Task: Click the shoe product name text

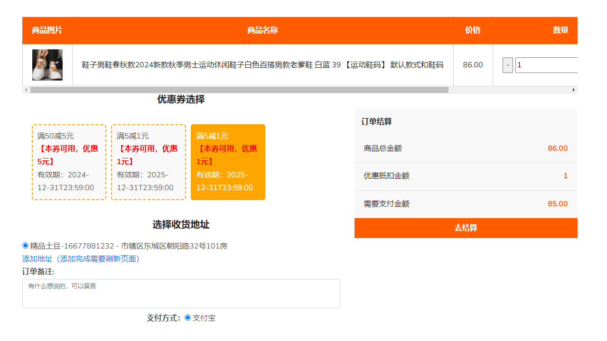Action: tap(262, 65)
